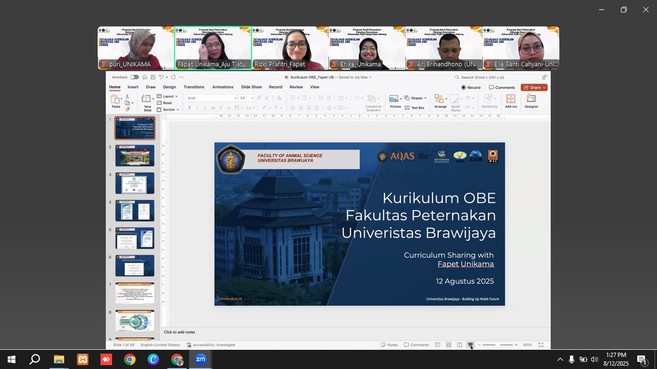The image size is (657, 369).
Task: Click the Align Left icon
Action: 292,108
